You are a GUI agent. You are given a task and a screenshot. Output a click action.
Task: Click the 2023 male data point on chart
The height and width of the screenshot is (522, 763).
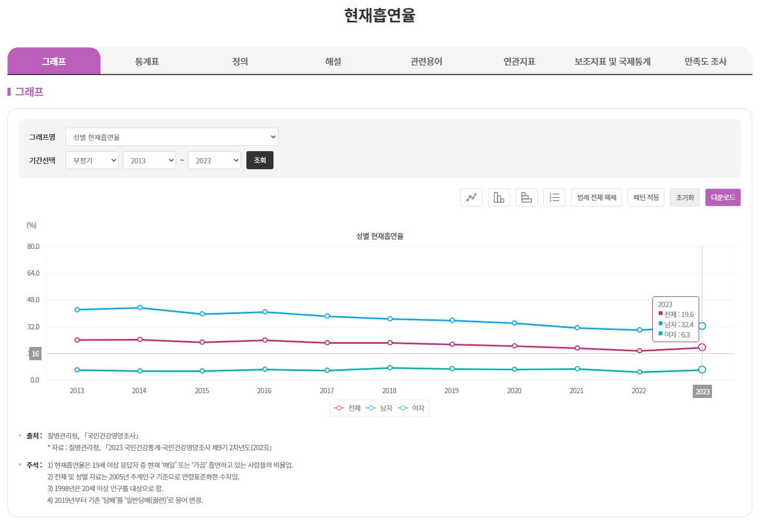702,326
